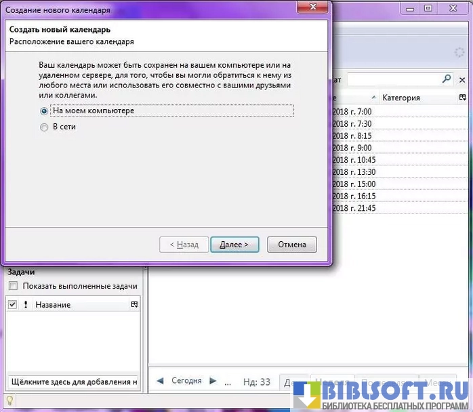Image resolution: width=473 pixels, height=412 pixels.
Task: Go to next day with right arrow
Action: [213, 381]
